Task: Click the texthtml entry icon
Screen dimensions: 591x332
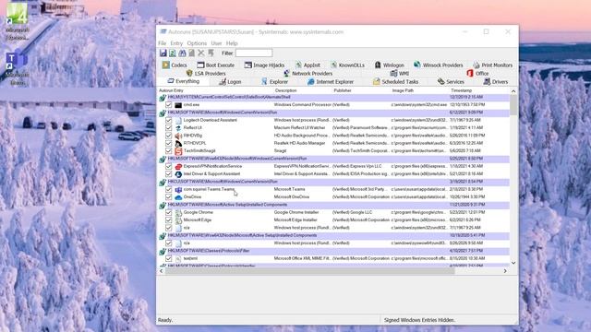Action: tap(178, 259)
